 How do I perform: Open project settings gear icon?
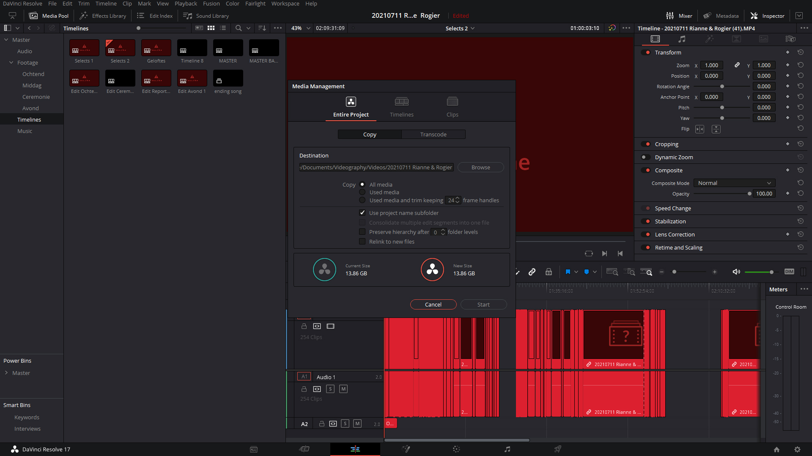coord(797,450)
